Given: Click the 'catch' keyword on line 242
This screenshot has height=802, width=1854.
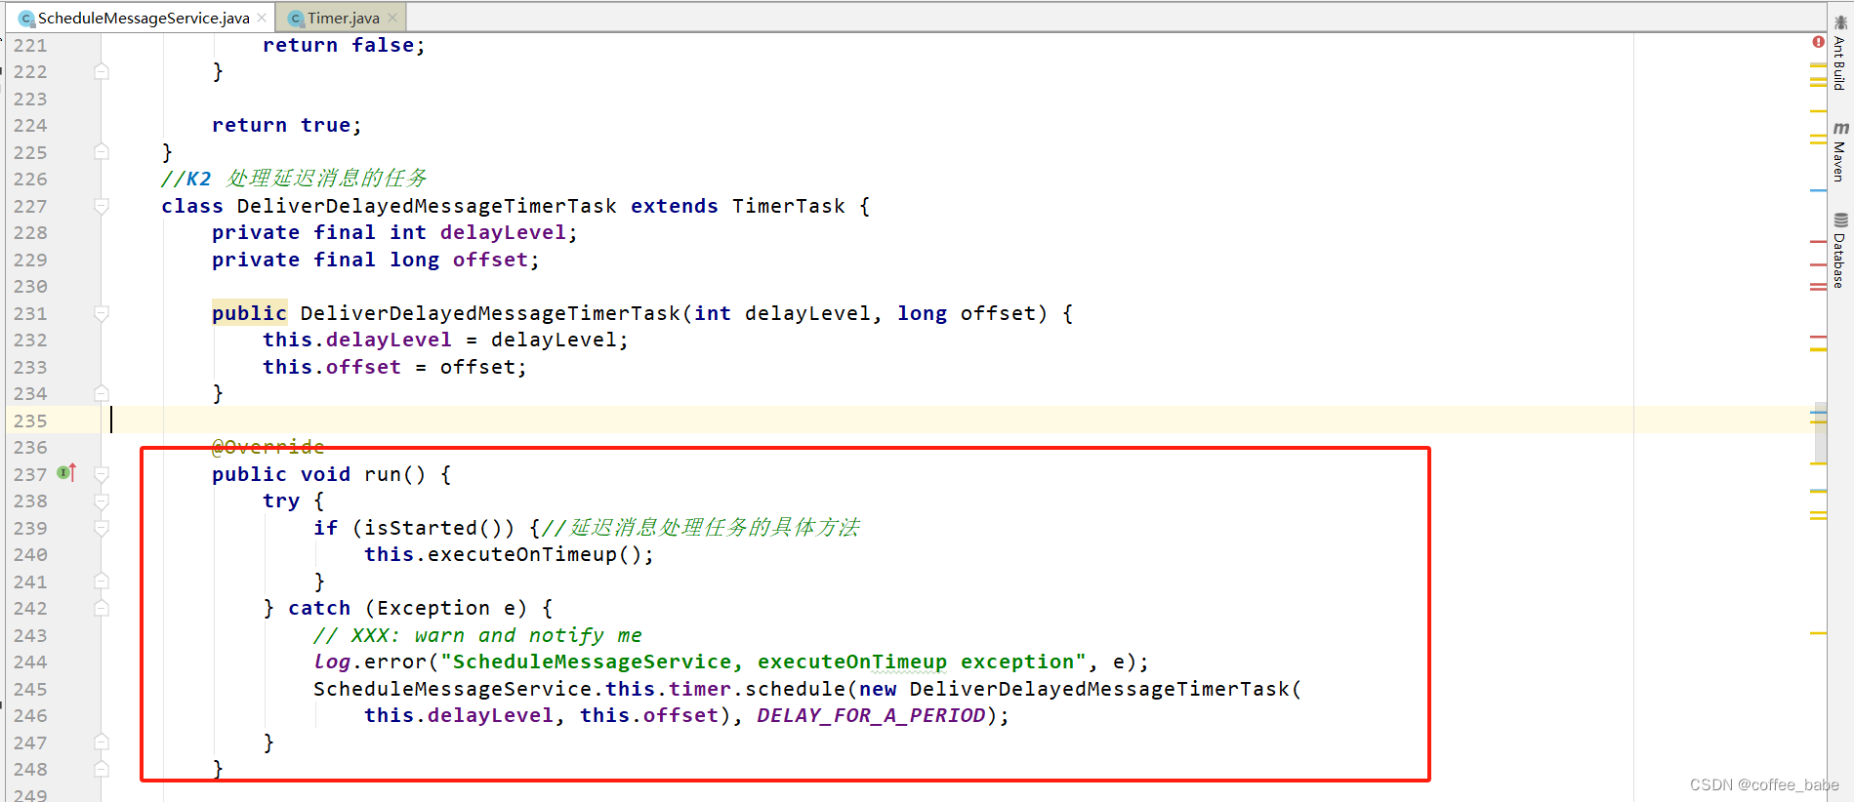Looking at the screenshot, I should point(319,608).
